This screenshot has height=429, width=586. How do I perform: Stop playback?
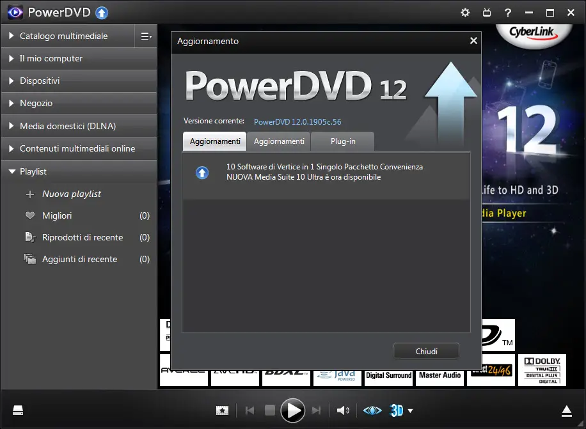click(x=270, y=410)
